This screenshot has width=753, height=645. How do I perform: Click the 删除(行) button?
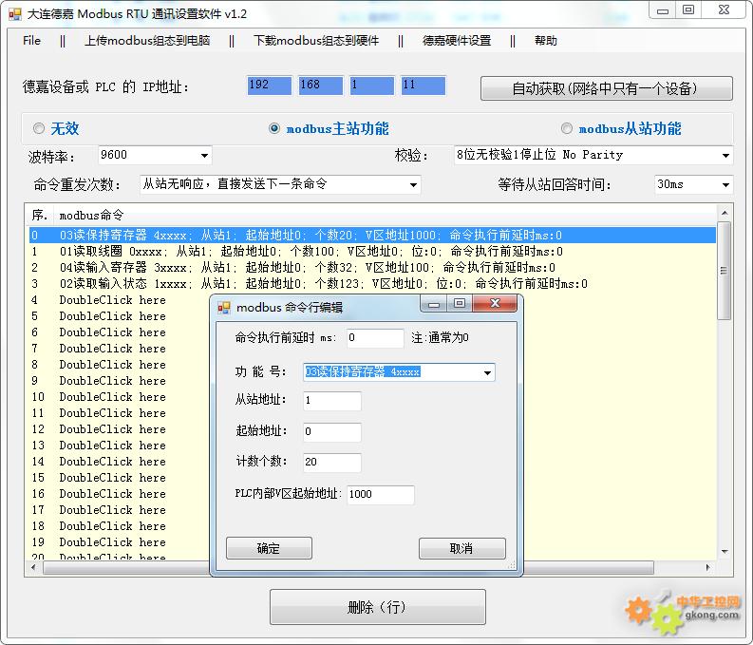[x=378, y=607]
